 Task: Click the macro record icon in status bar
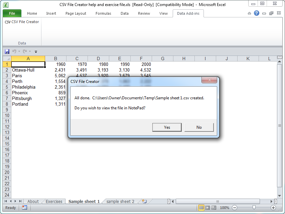coord(24,208)
